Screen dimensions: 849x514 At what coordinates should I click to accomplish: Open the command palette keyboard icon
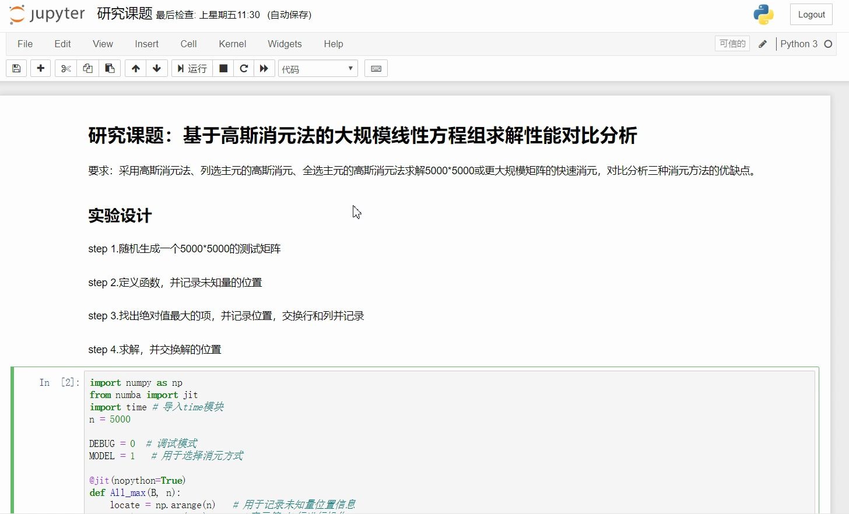[376, 68]
